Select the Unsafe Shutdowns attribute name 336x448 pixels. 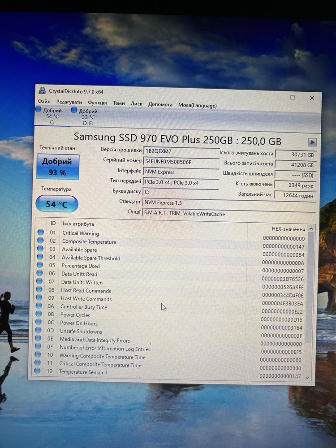tap(81, 332)
